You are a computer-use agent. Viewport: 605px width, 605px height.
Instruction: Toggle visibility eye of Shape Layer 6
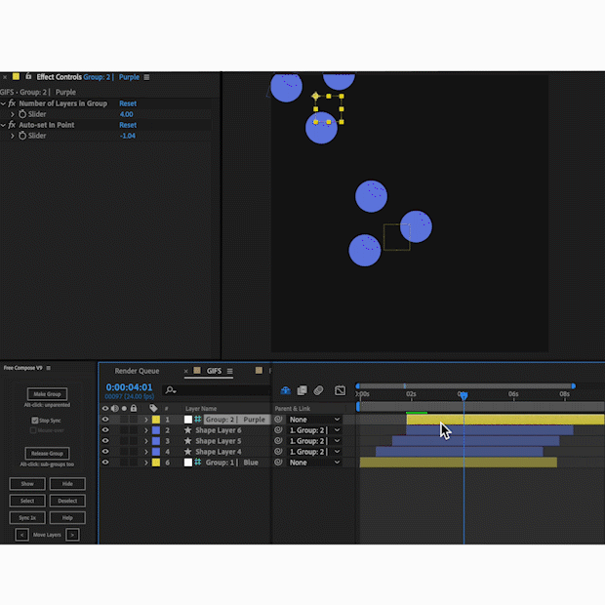click(105, 430)
